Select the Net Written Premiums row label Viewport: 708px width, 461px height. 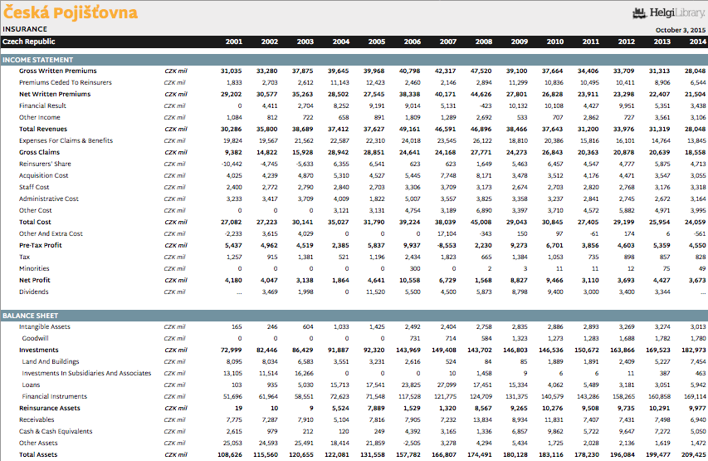click(55, 94)
